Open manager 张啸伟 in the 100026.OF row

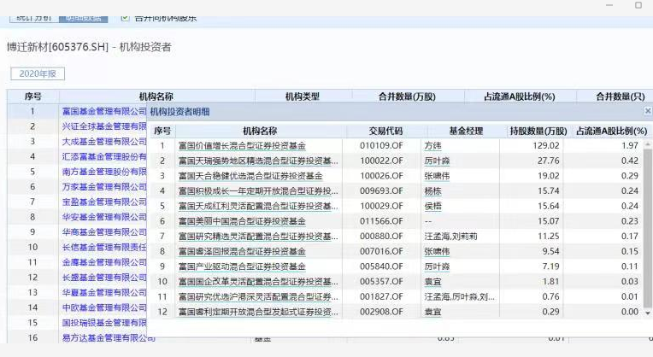coord(437,176)
